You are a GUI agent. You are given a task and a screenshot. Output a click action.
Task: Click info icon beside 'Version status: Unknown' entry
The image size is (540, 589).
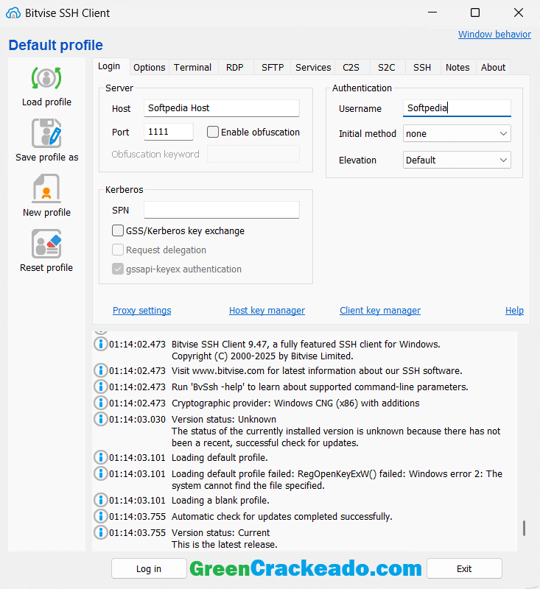(100, 419)
